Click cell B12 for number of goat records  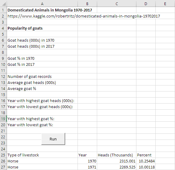pyautogui.click(x=87, y=76)
